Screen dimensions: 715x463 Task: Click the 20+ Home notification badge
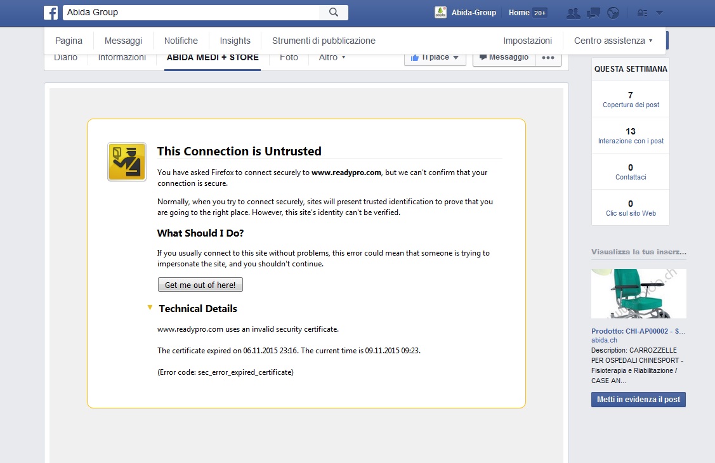pyautogui.click(x=540, y=13)
